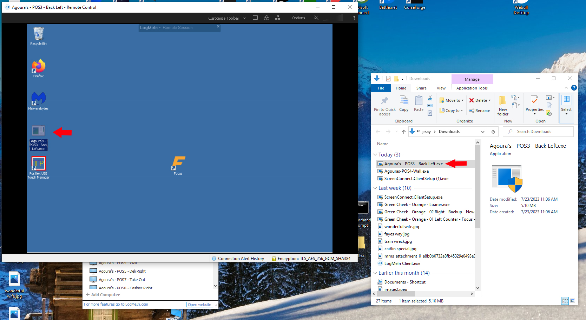Click the Search Downloads field
This screenshot has height=320, width=586.
pos(538,132)
